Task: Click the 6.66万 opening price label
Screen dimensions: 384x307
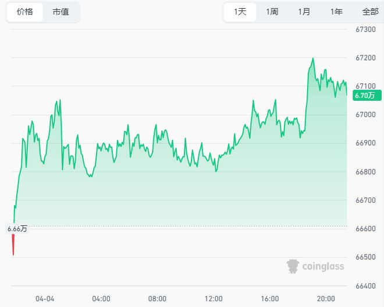Action: (x=17, y=229)
